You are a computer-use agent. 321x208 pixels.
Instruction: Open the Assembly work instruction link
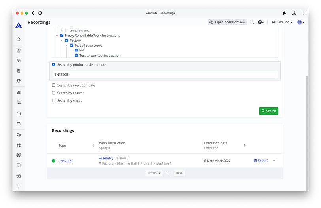pos(106,158)
